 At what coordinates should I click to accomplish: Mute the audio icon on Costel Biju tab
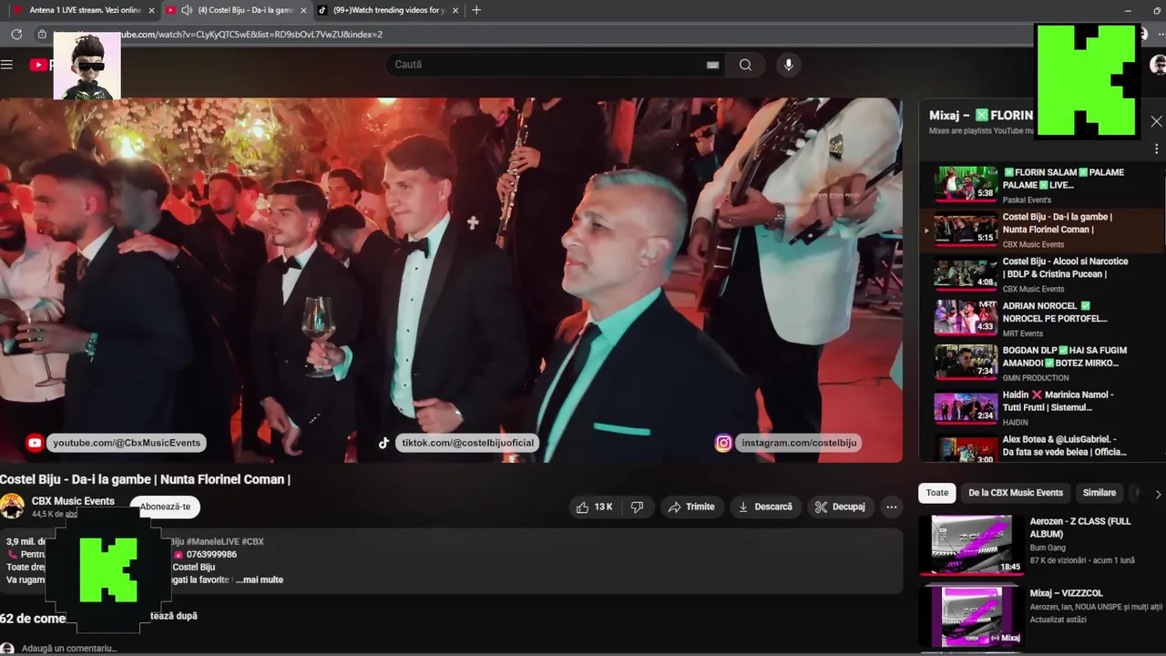187,10
